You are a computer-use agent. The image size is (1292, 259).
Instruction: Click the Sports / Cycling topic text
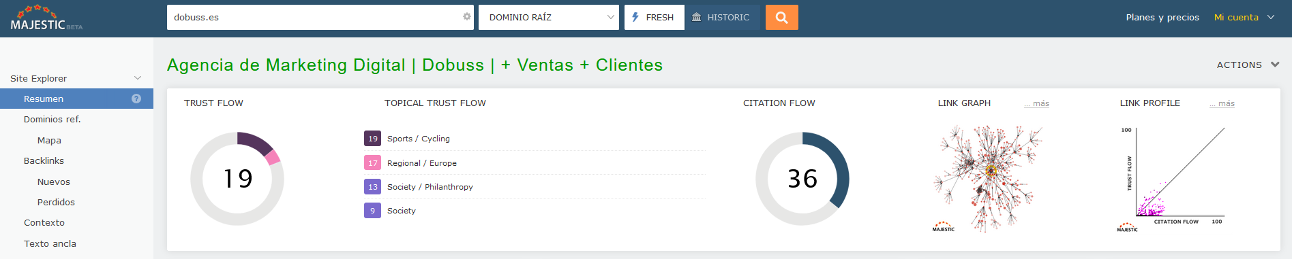419,139
